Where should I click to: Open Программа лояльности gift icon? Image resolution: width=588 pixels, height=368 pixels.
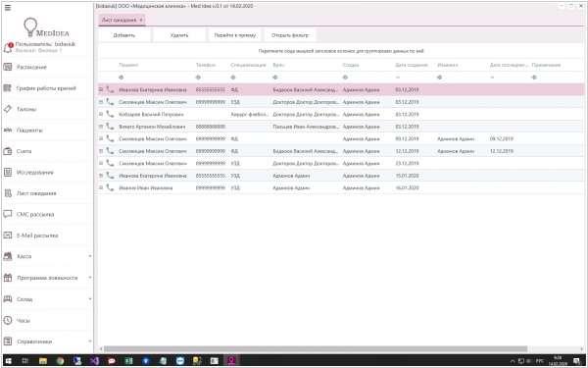[8, 278]
